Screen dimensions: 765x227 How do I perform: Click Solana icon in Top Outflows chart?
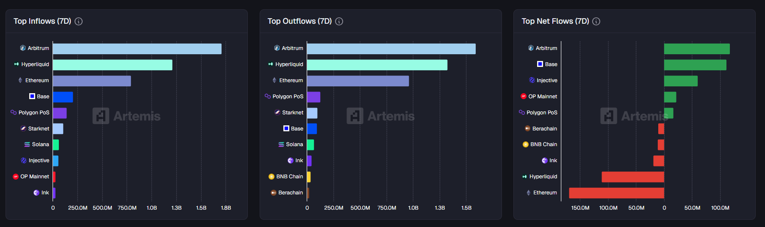click(x=281, y=144)
